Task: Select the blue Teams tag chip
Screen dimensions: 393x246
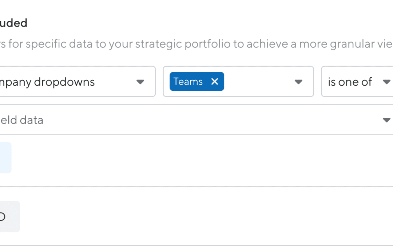Action: [x=188, y=82]
